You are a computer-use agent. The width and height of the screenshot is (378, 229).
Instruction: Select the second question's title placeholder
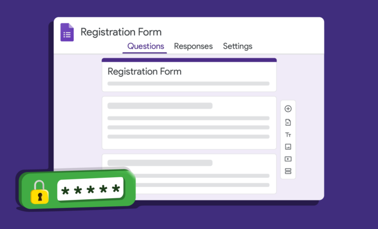coord(160,163)
